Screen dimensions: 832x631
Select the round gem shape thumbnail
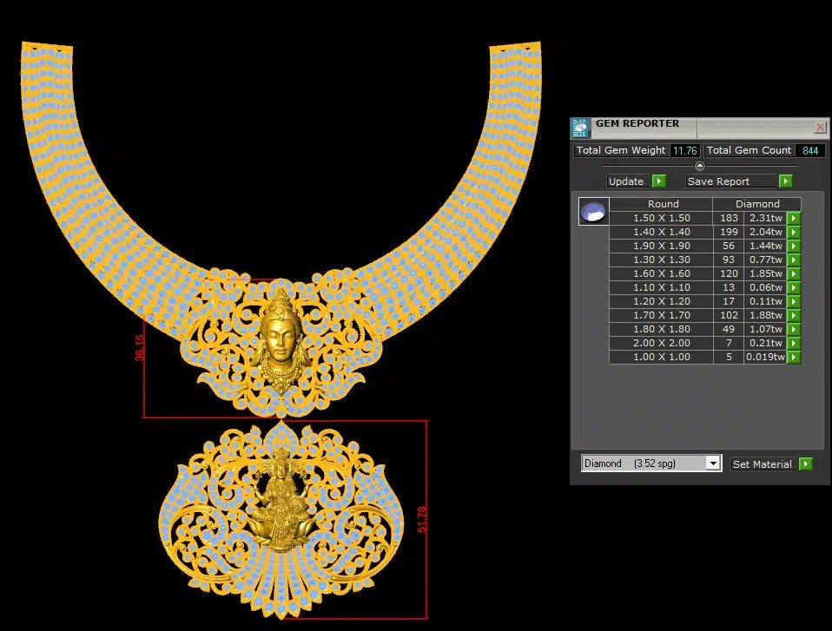593,212
